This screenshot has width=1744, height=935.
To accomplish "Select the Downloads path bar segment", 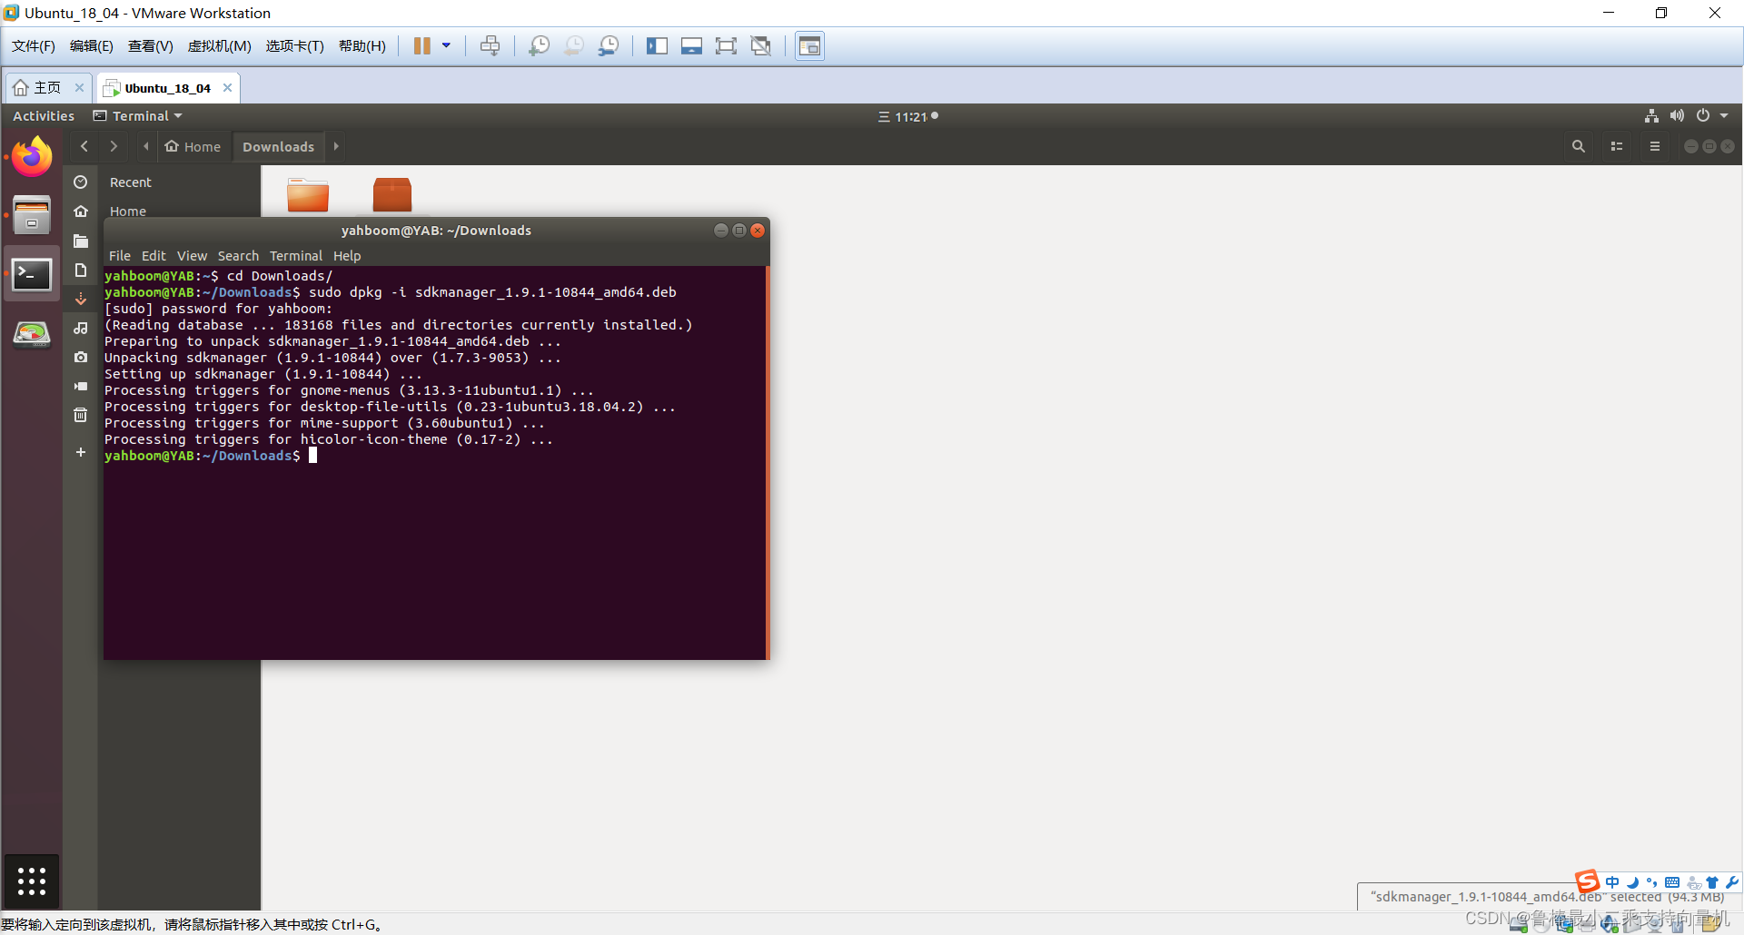I will point(278,147).
